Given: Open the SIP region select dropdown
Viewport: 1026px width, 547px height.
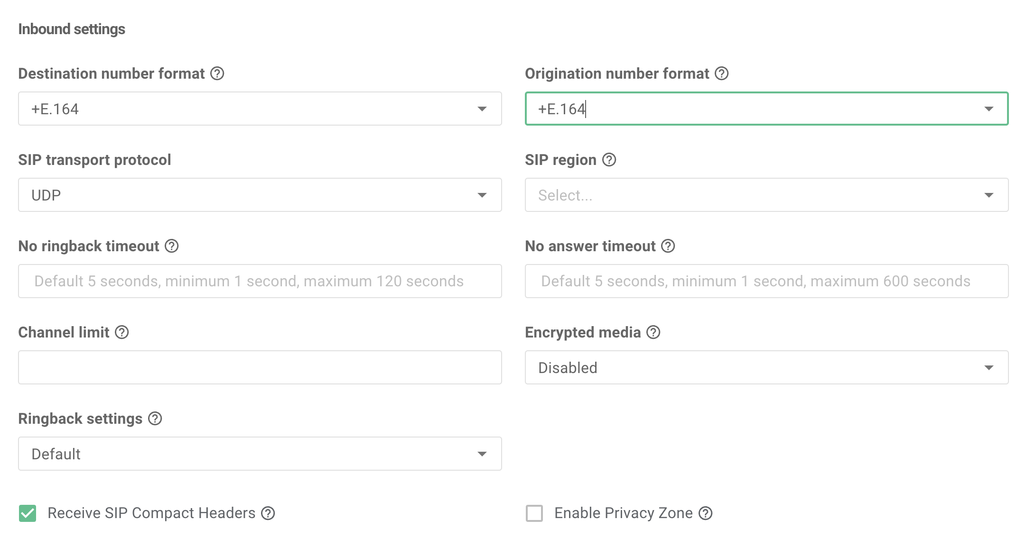Looking at the screenshot, I should point(766,195).
